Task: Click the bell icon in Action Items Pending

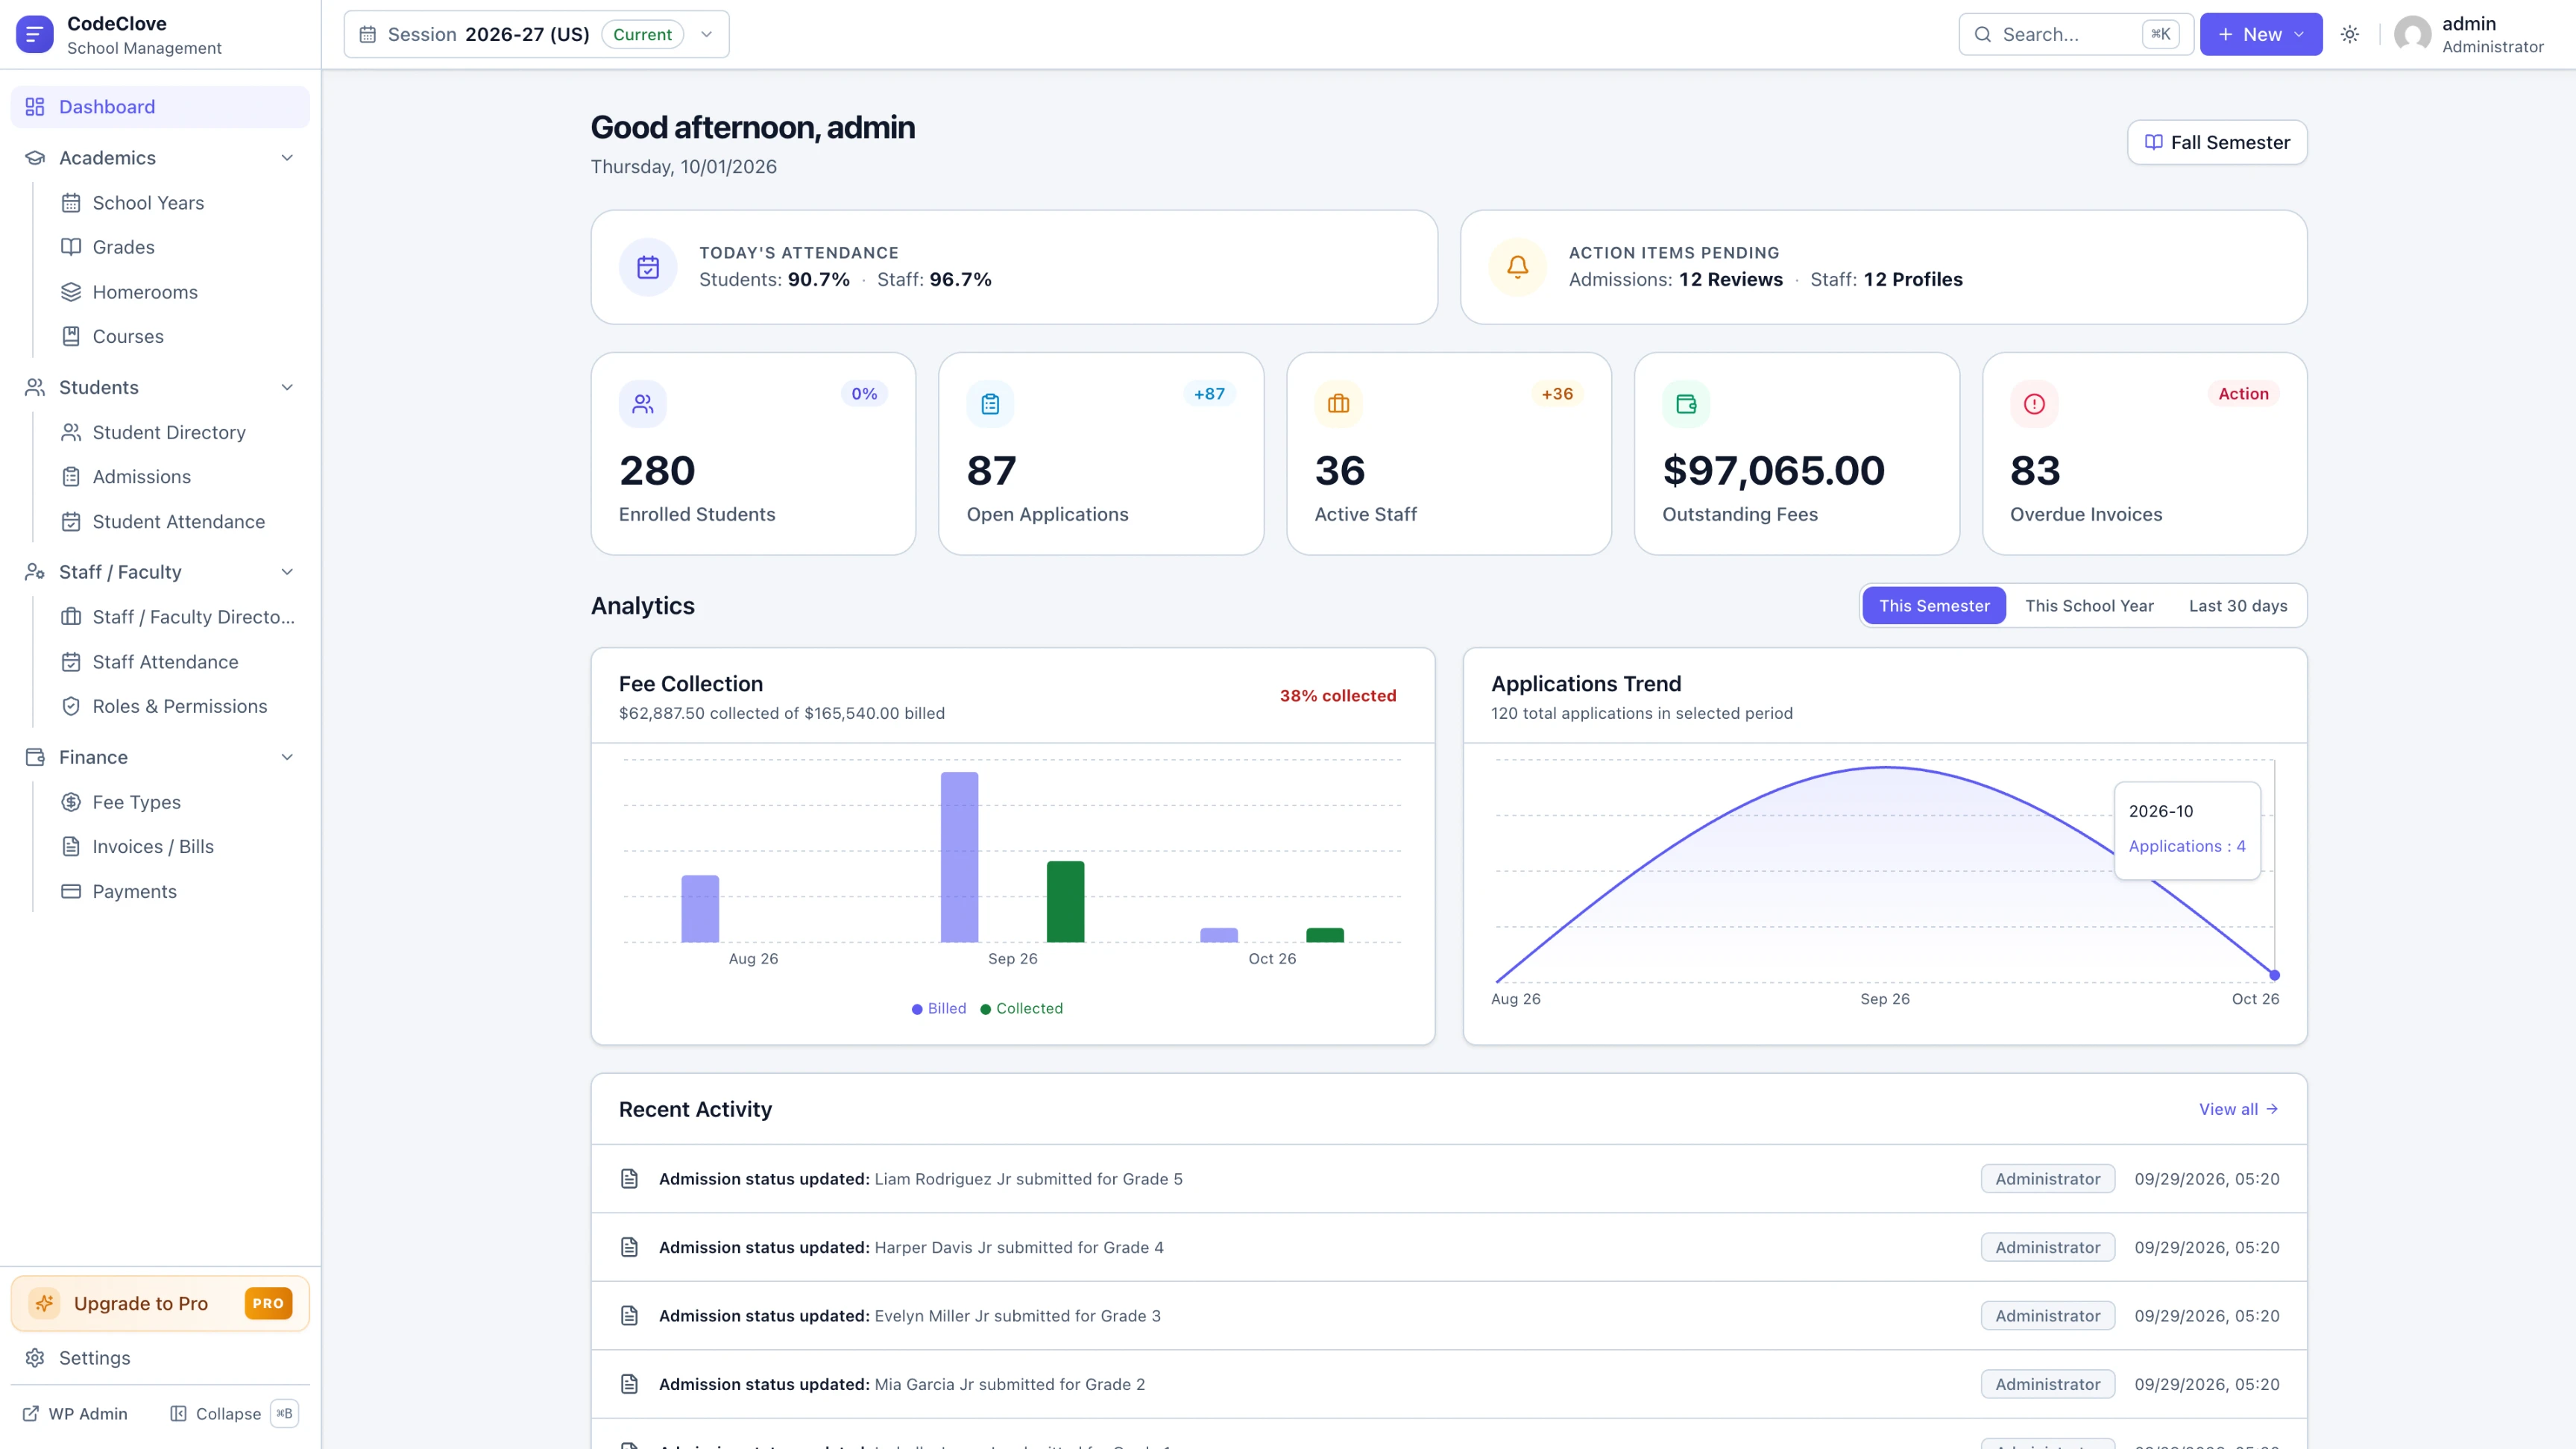Action: [x=1517, y=267]
